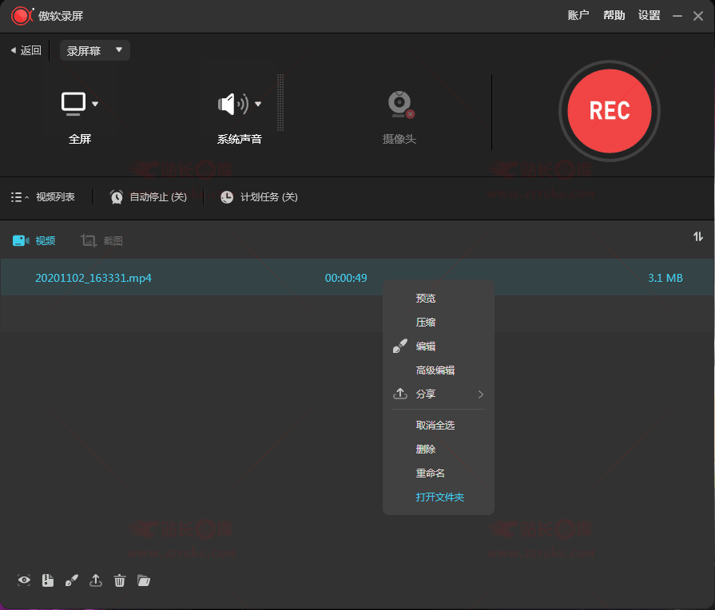715x610 pixels.
Task: Click the video list (视频列表) icon
Action: click(x=19, y=197)
